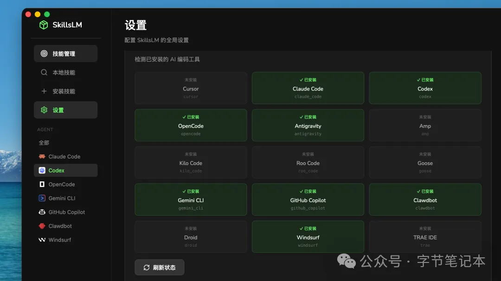Viewport: 501px width, 281px height.
Task: Click the Kilo Code tool card
Action: click(191, 162)
